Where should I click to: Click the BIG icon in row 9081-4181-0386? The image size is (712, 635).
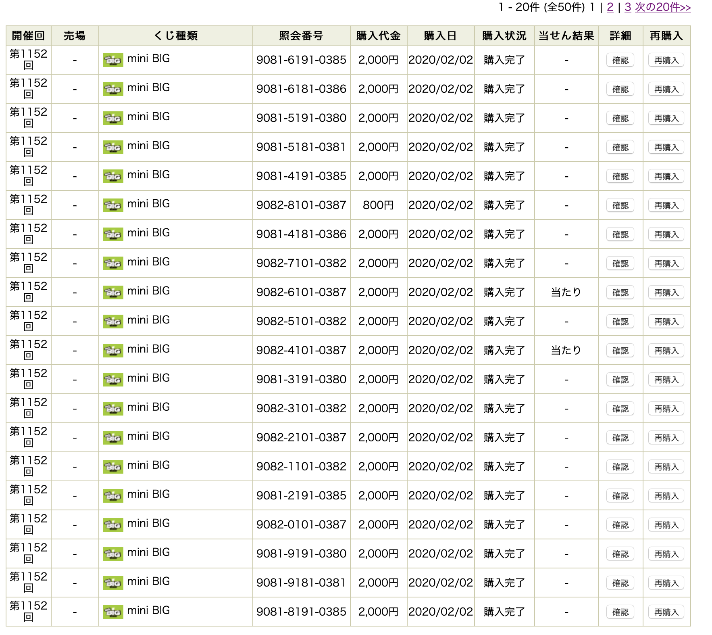point(113,234)
